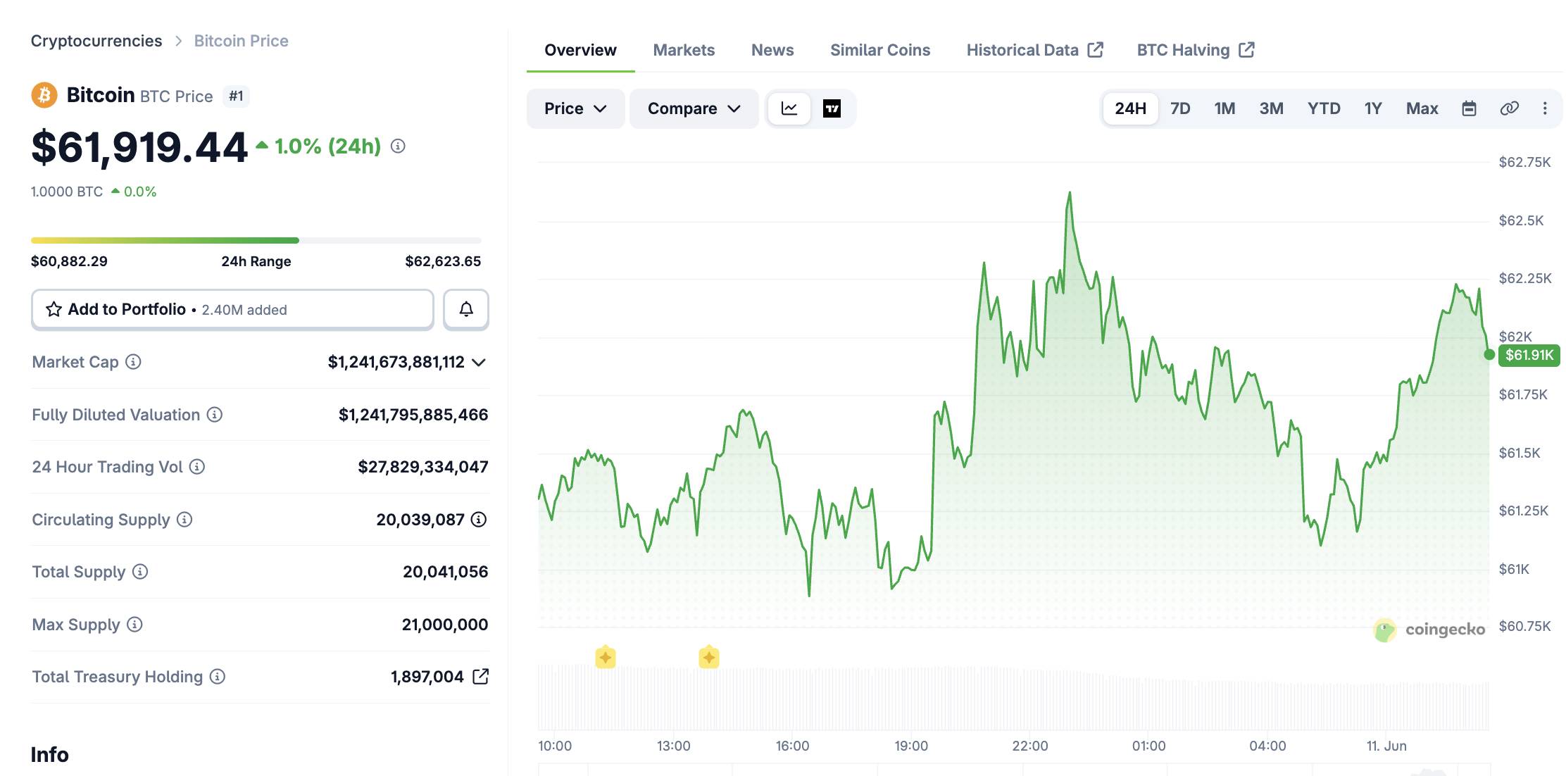
Task: Click the $62,623.65 range high value
Action: pos(443,261)
